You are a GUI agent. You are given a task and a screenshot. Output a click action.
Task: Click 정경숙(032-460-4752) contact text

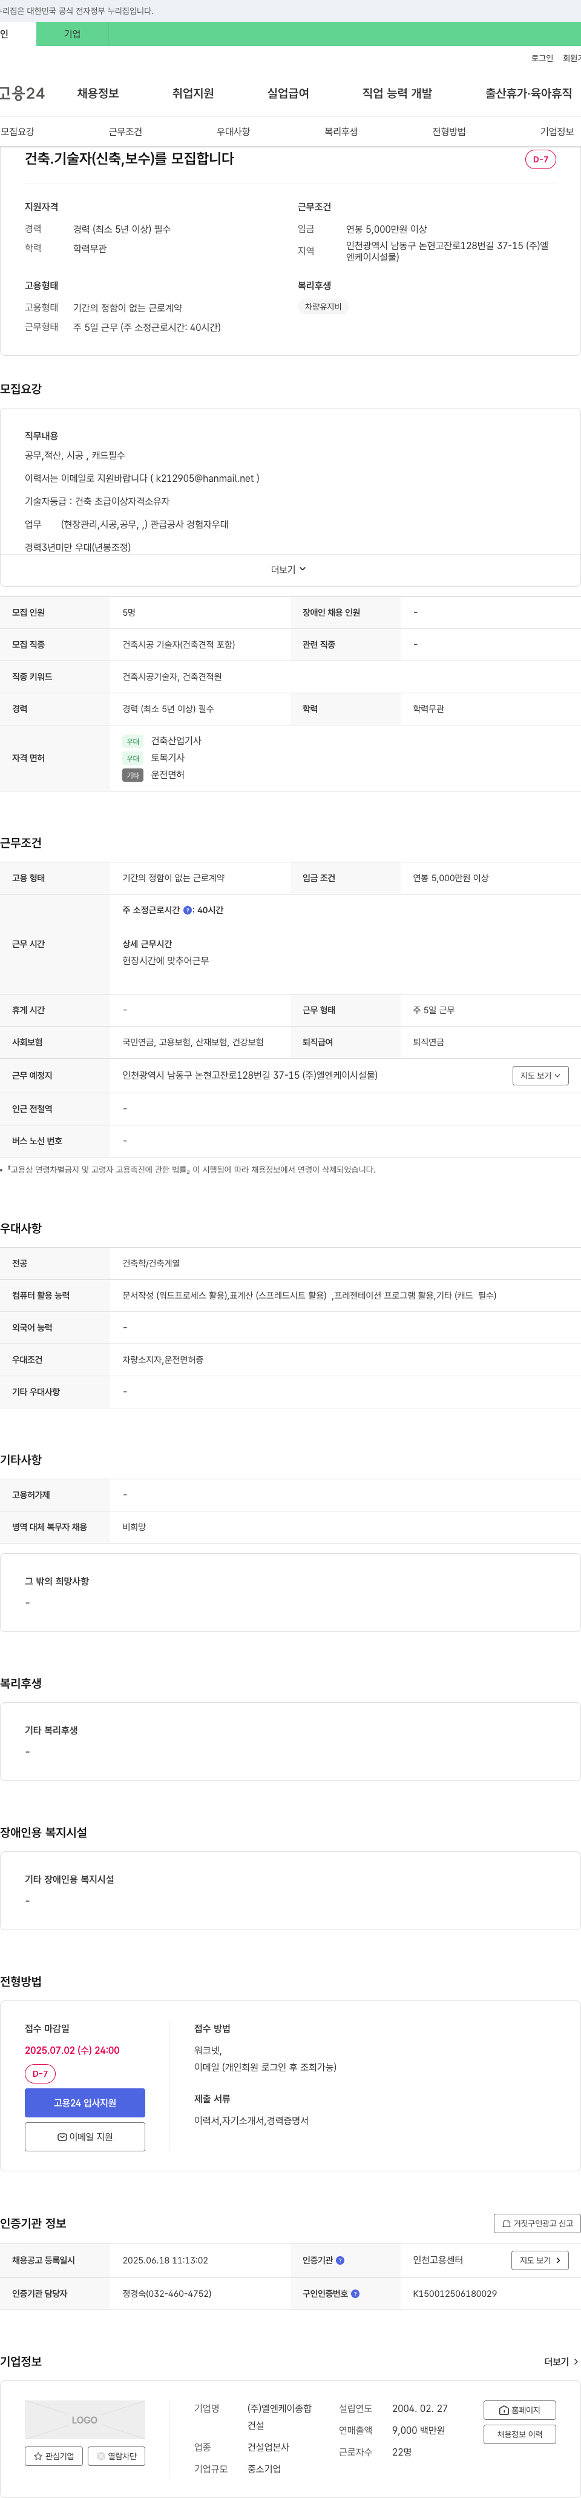click(x=166, y=2293)
